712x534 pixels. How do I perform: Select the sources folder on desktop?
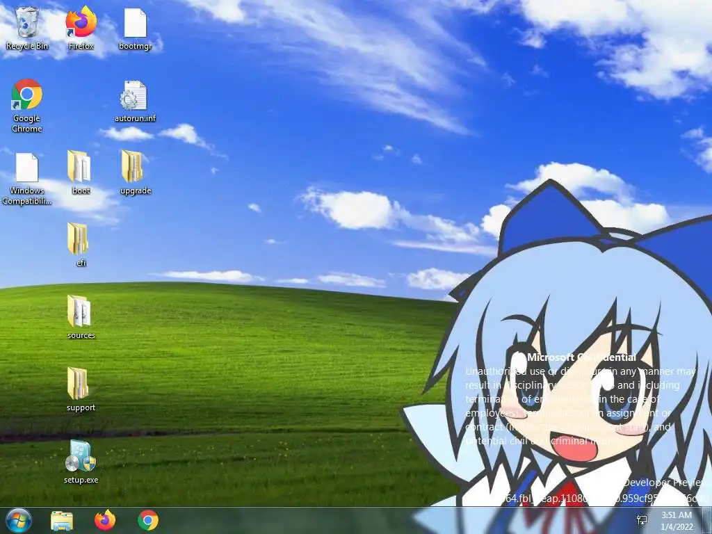81,317
